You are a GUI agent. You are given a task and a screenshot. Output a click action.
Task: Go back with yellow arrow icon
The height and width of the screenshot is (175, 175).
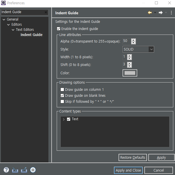coord(150,13)
